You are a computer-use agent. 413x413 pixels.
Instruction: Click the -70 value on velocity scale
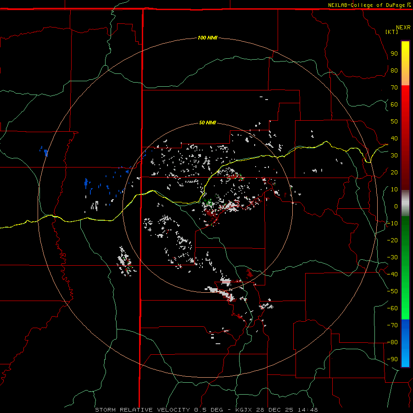[x=392, y=325]
